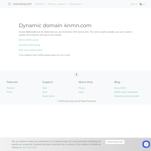Expand the Support dropdown menu
Image resolution: width=151 pixels, height=151 pixels.
(62, 4)
